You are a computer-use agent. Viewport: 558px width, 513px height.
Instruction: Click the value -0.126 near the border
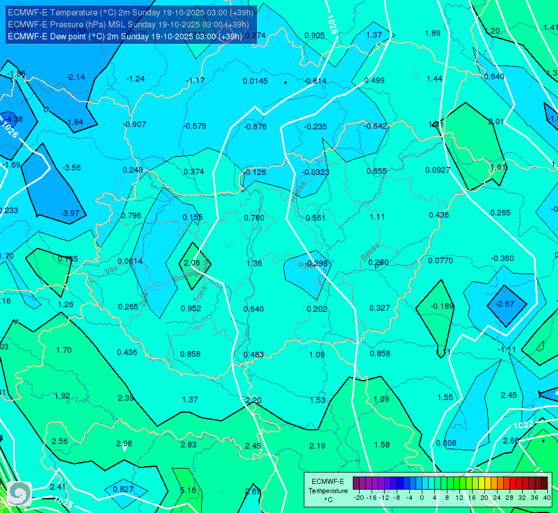[255, 172]
